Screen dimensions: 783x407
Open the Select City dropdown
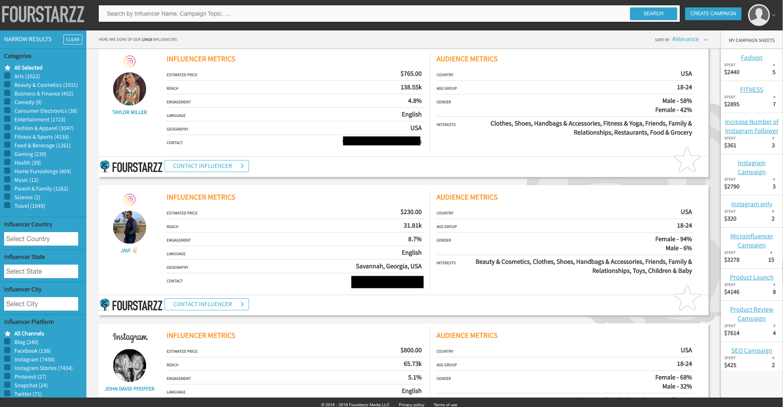[41, 304]
